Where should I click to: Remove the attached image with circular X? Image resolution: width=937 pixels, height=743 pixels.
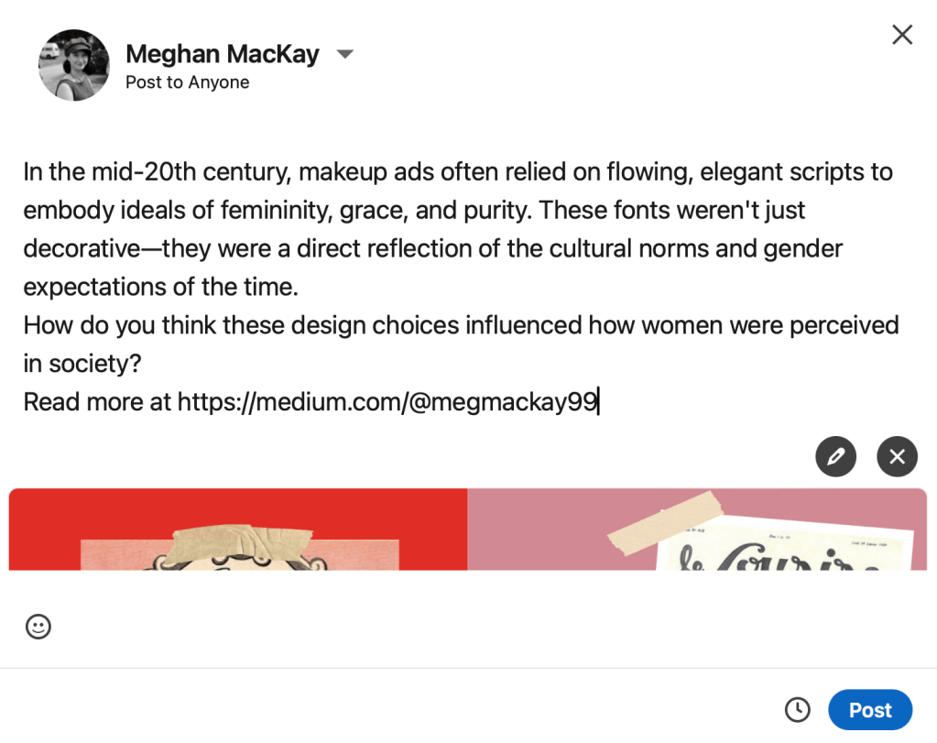point(897,456)
